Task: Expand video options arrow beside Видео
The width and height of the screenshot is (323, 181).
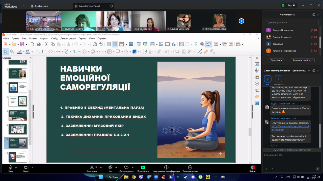Action: pyautogui.click(x=32, y=167)
